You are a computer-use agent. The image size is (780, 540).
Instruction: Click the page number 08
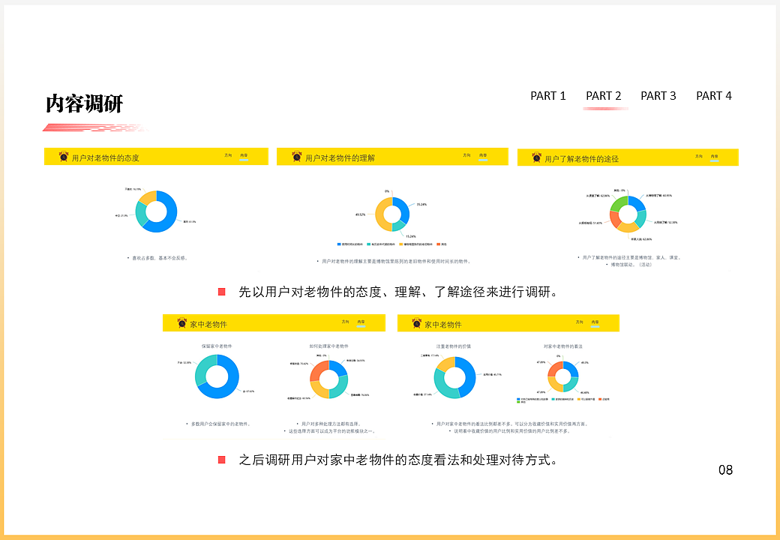coord(725,470)
